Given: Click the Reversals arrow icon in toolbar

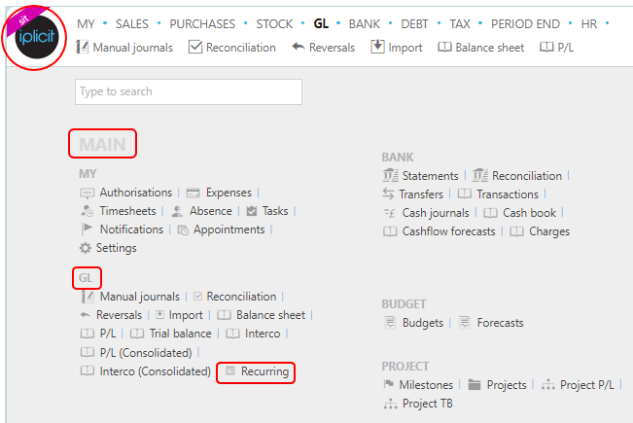Looking at the screenshot, I should (x=299, y=47).
